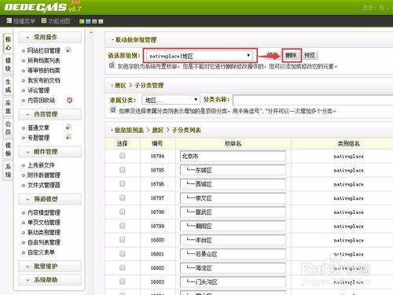Screen dimensions: 393x295
Task: Open 文件式管理器 in sidebar
Action: click(x=44, y=185)
